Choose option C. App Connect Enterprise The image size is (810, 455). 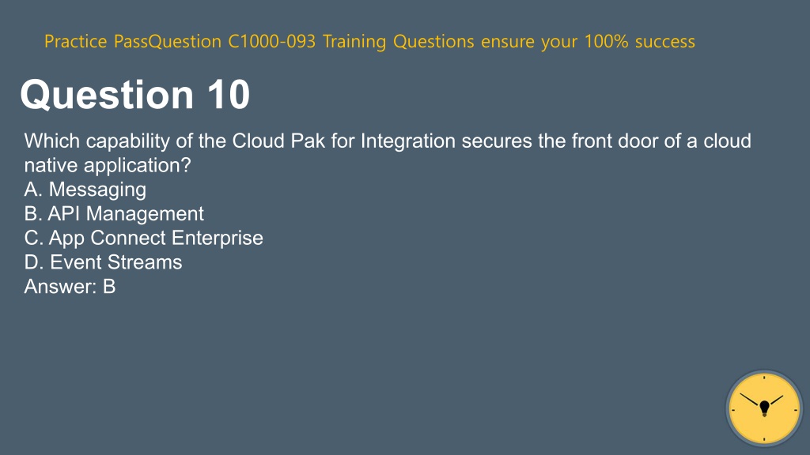(x=144, y=238)
